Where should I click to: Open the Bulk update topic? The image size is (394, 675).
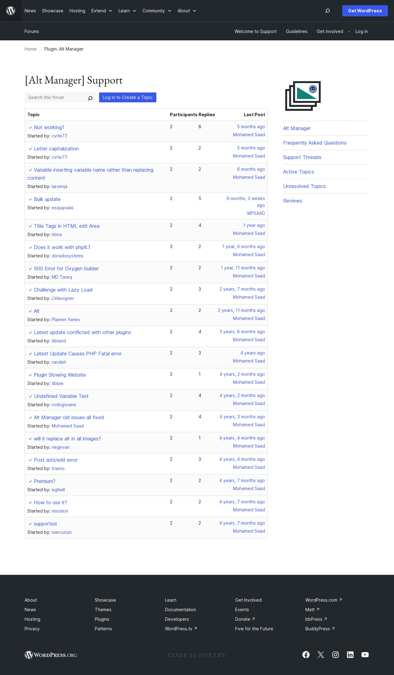point(47,199)
